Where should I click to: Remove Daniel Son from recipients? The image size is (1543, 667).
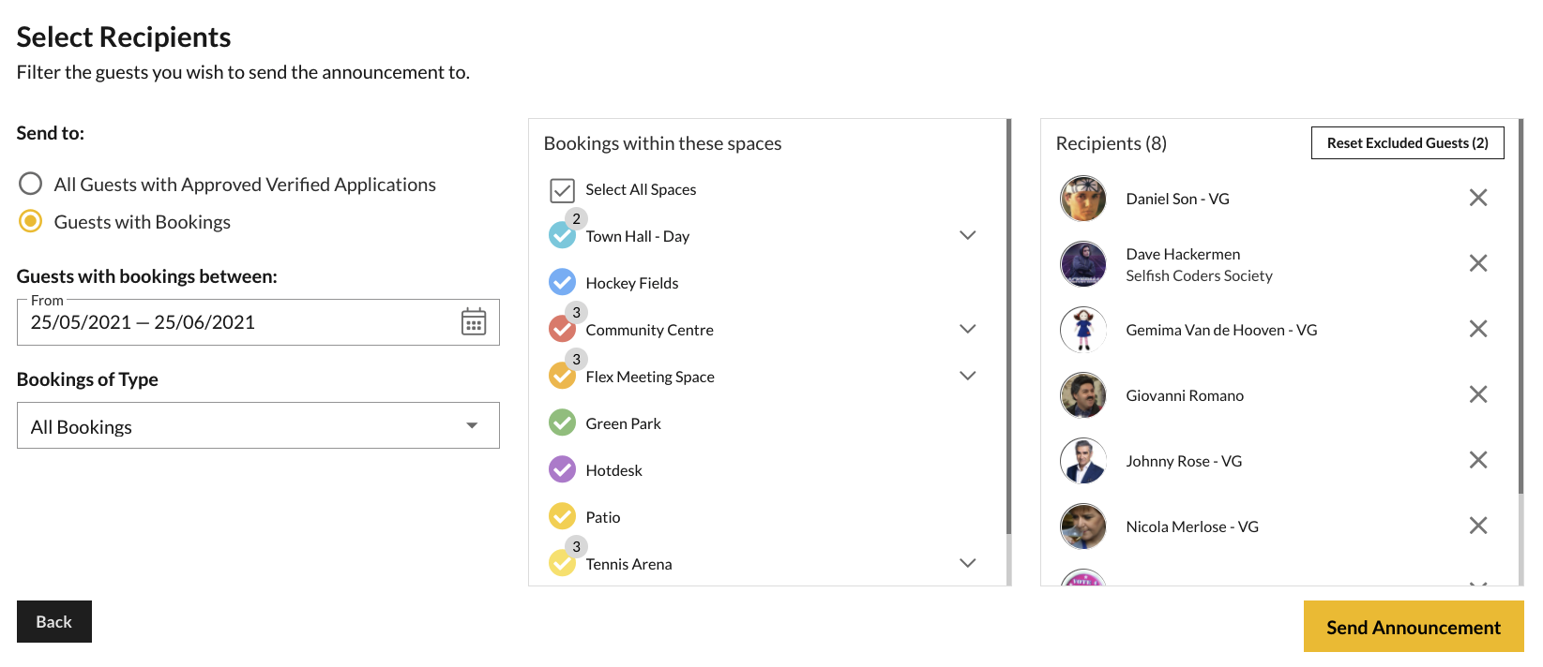coord(1477,198)
